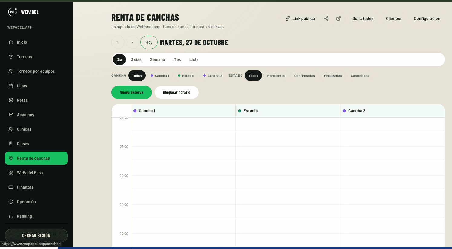Click the Torneos trophy icon
The height and width of the screenshot is (249, 452).
coord(11,57)
